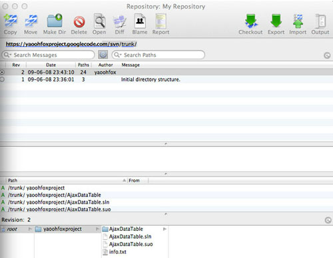This screenshot has width=333, height=258.
Task: Open the Search Paths magnifier dropdown
Action: 118,55
